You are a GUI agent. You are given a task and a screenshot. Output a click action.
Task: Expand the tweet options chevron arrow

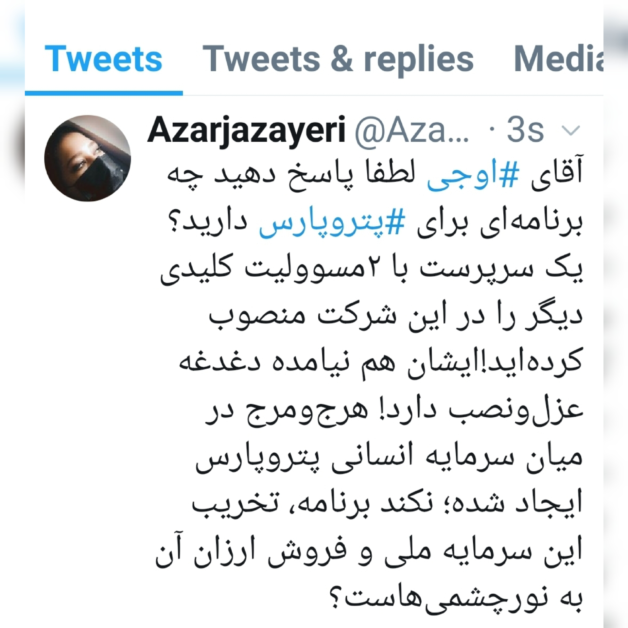point(571,130)
